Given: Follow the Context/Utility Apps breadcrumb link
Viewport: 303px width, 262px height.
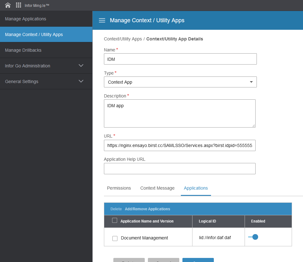Looking at the screenshot, I should pos(123,39).
